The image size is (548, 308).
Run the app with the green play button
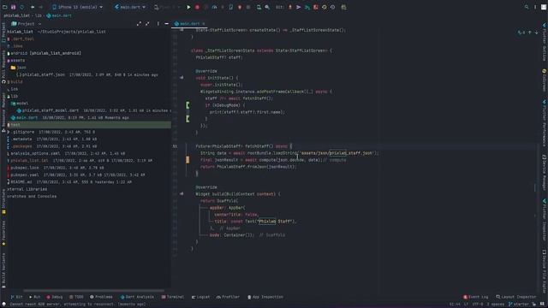(x=188, y=7)
